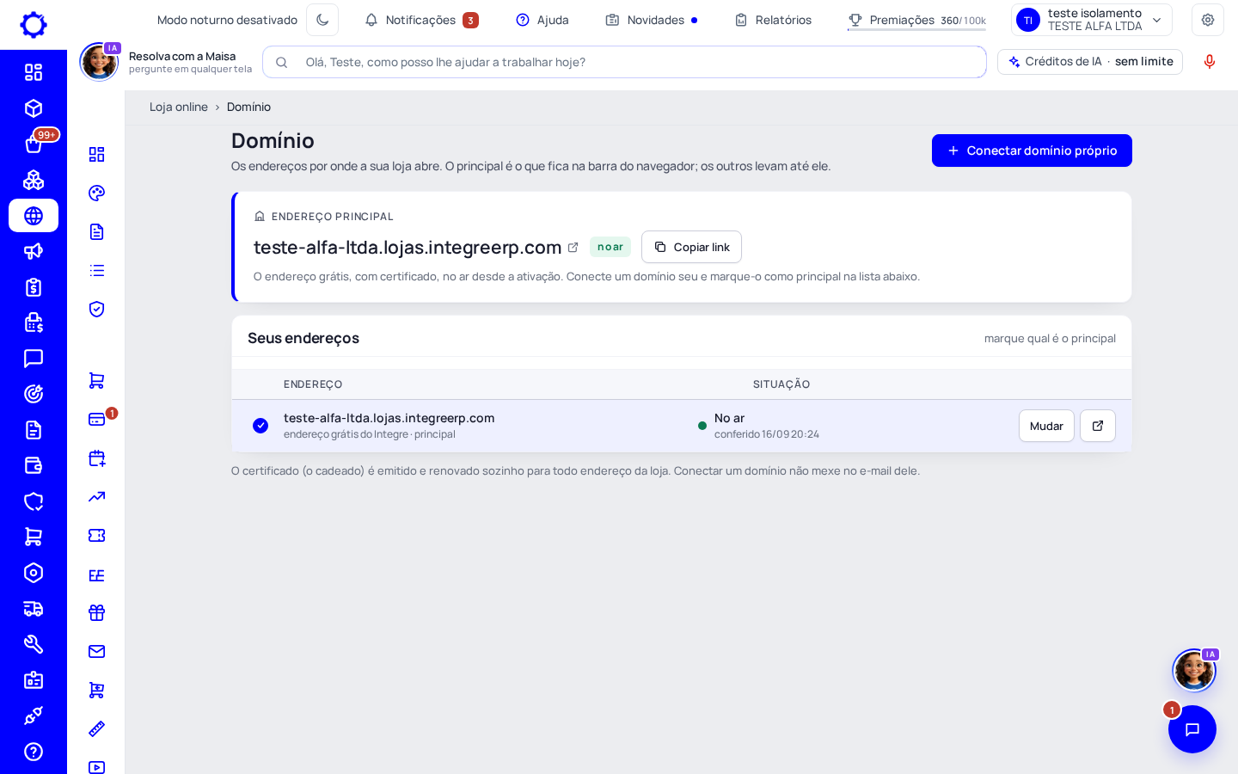Open the trending-up arrow icon
The height and width of the screenshot is (774, 1238).
pos(97,497)
